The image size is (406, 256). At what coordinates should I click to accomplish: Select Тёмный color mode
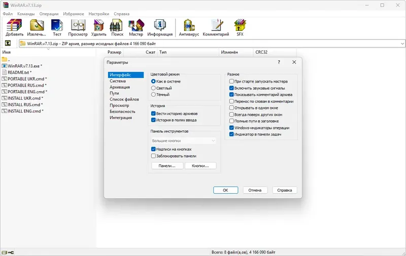(x=153, y=95)
